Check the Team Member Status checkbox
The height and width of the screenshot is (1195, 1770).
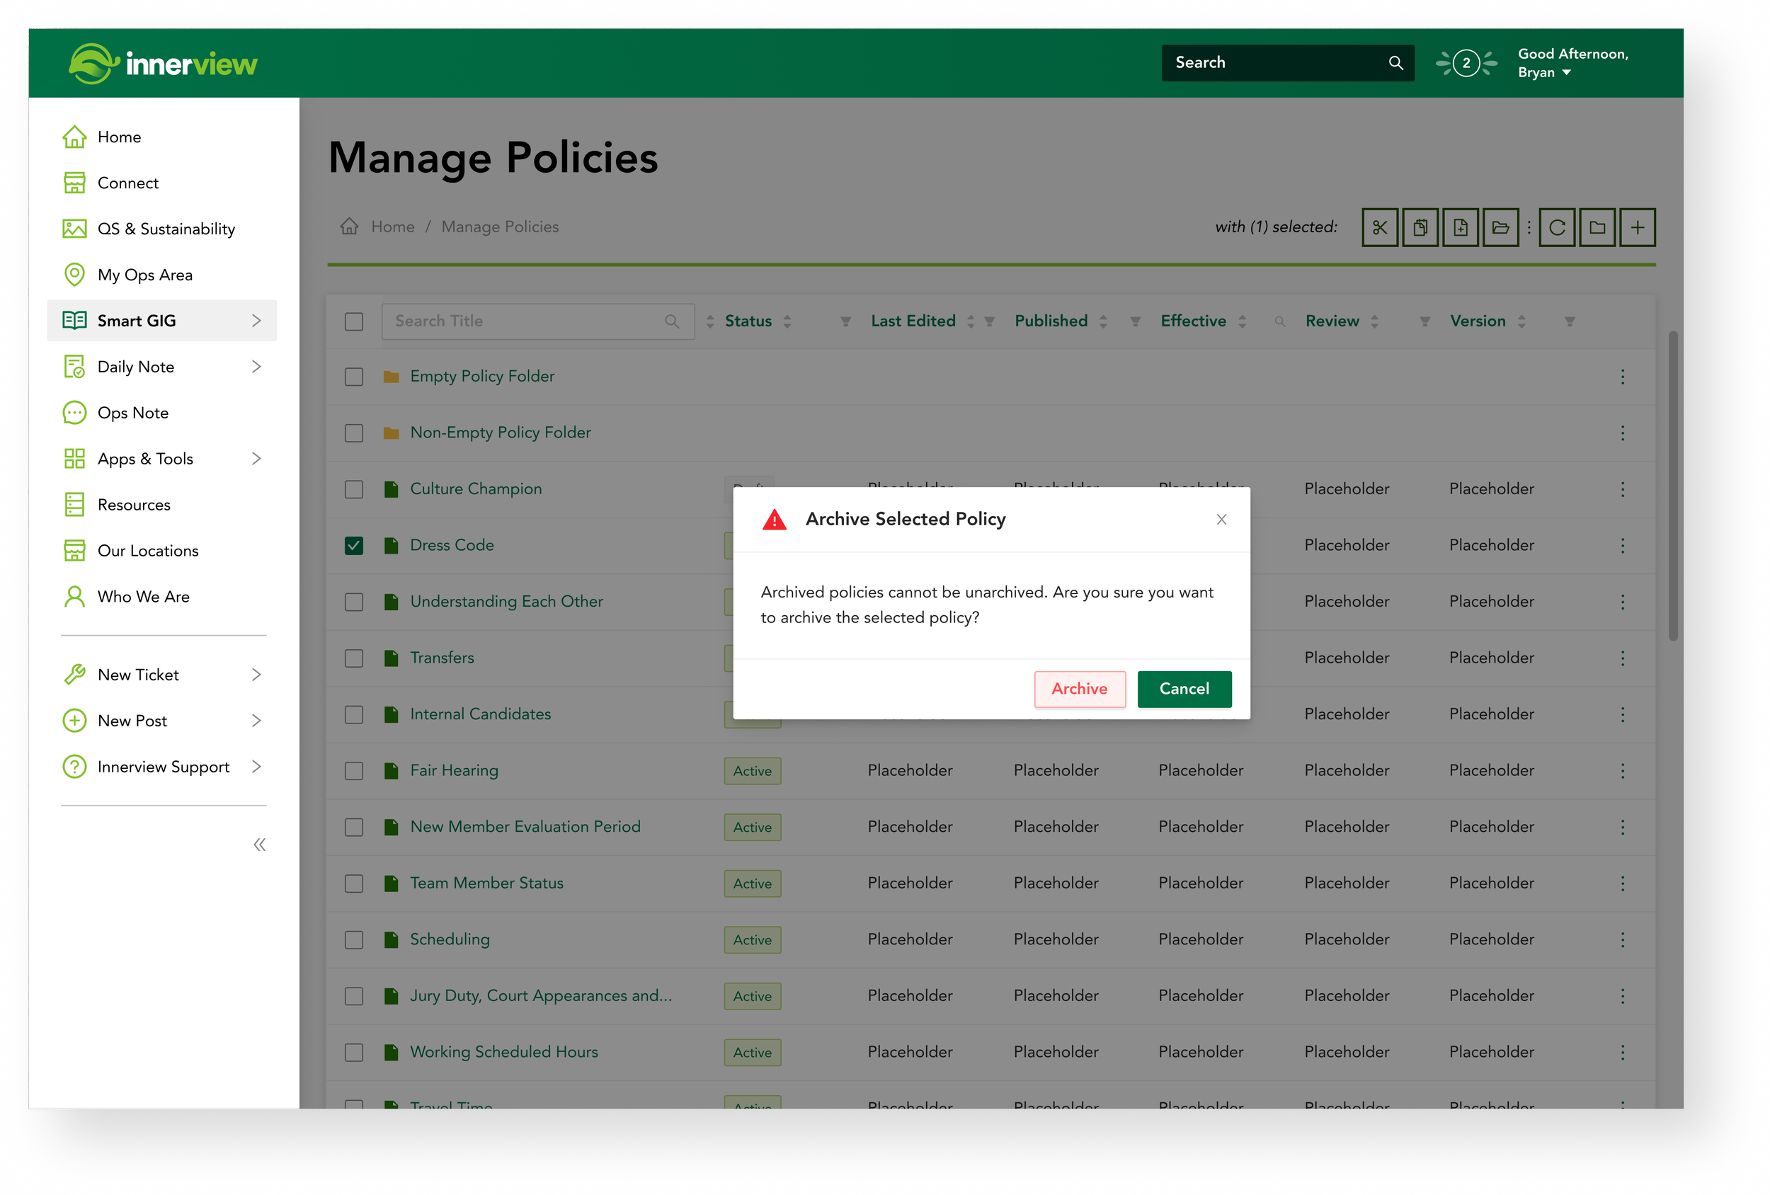[x=354, y=884]
